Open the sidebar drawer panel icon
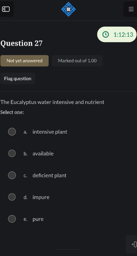This screenshot has width=137, height=256. (x=6, y=9)
